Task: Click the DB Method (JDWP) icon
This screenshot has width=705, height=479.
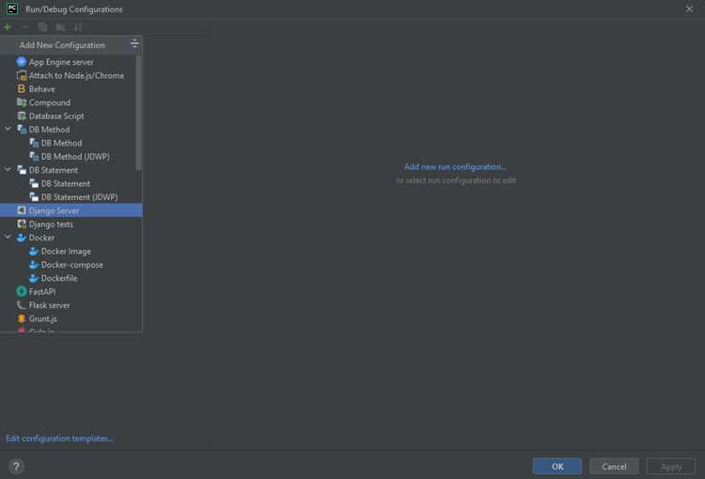Action: 34,156
